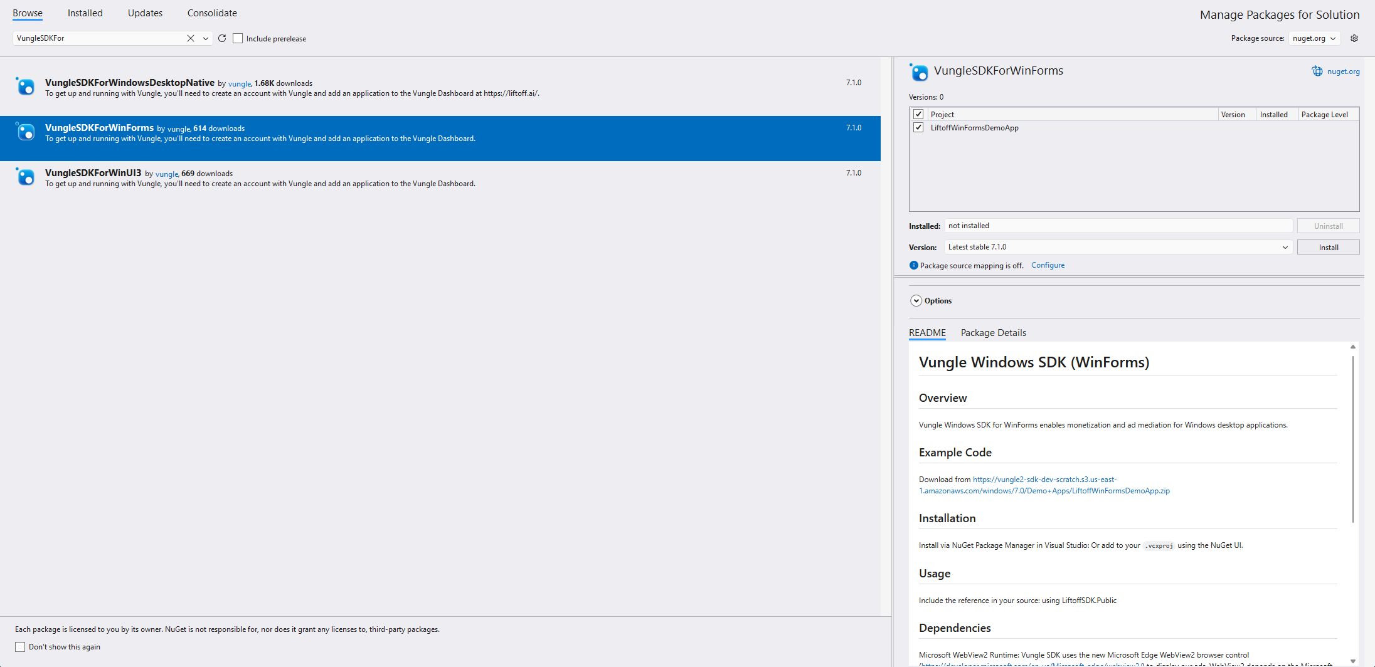Switch to the Browse tab

click(28, 13)
